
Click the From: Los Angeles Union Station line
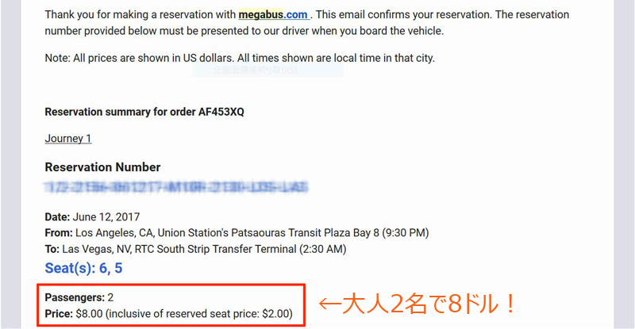(x=237, y=233)
